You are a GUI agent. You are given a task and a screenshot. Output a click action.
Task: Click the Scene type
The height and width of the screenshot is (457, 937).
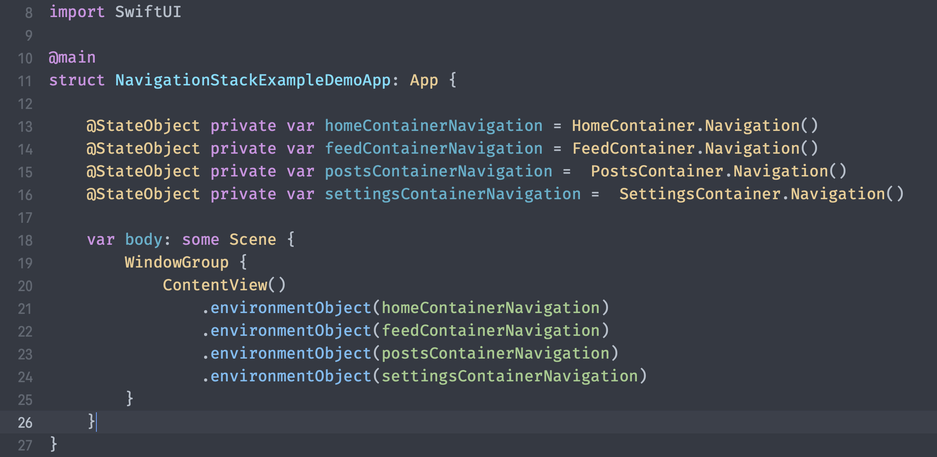(253, 240)
